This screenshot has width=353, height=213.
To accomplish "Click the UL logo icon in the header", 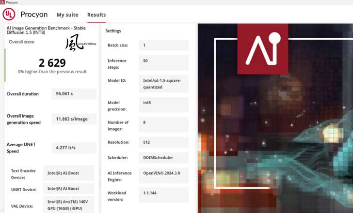I will (9, 14).
